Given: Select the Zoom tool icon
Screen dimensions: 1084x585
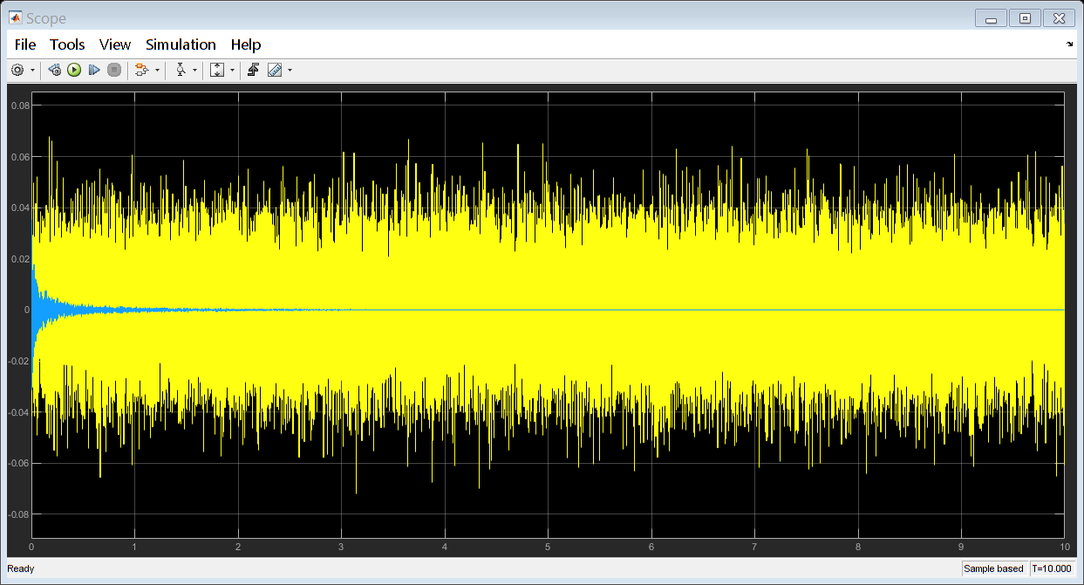Looking at the screenshot, I should coord(181,70).
